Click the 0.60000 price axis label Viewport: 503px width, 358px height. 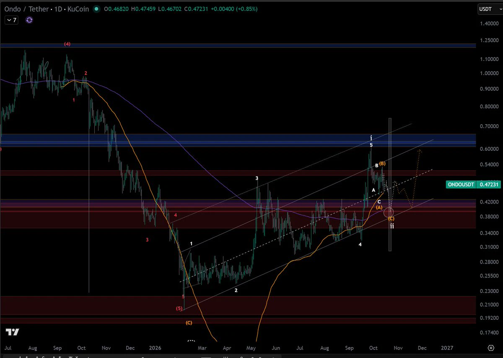[x=488, y=149]
